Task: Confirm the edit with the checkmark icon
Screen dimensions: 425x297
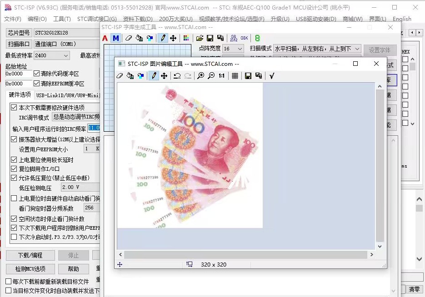Action: [x=272, y=76]
